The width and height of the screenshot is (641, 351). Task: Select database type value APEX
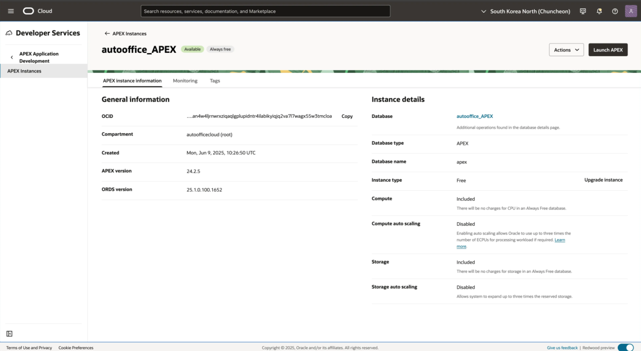[462, 143]
